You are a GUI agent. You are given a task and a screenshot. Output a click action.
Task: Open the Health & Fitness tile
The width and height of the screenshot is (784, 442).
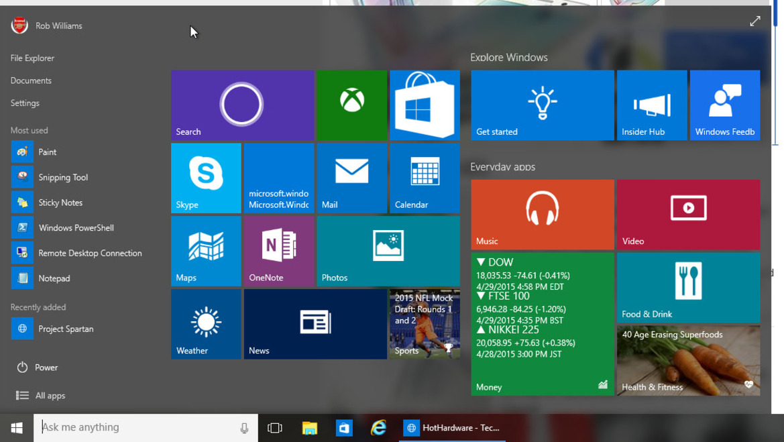[689, 360]
